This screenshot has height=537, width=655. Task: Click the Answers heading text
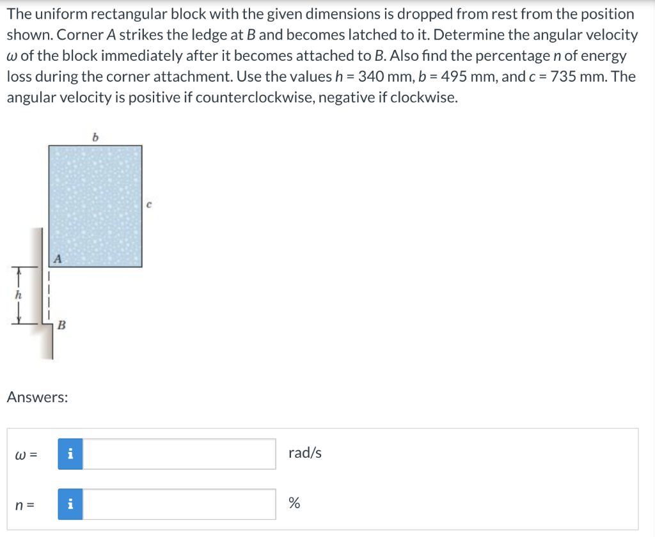pos(36,396)
